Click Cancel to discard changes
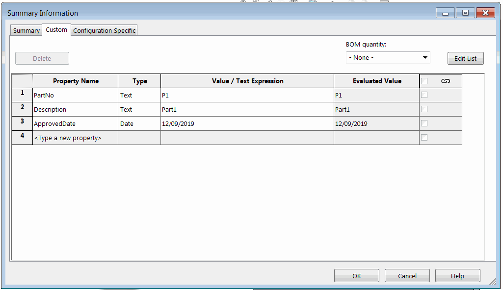Viewport: 503px width, 290px height. click(407, 275)
